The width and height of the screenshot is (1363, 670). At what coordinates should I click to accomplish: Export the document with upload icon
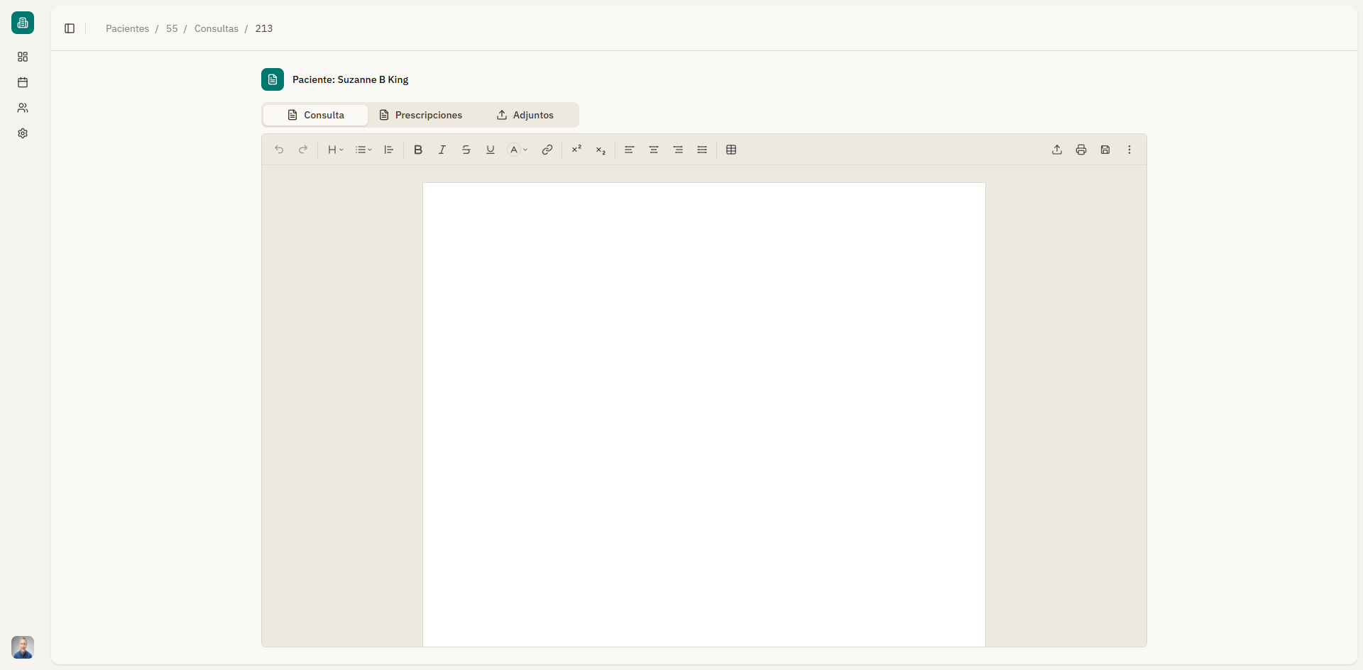(x=1057, y=150)
